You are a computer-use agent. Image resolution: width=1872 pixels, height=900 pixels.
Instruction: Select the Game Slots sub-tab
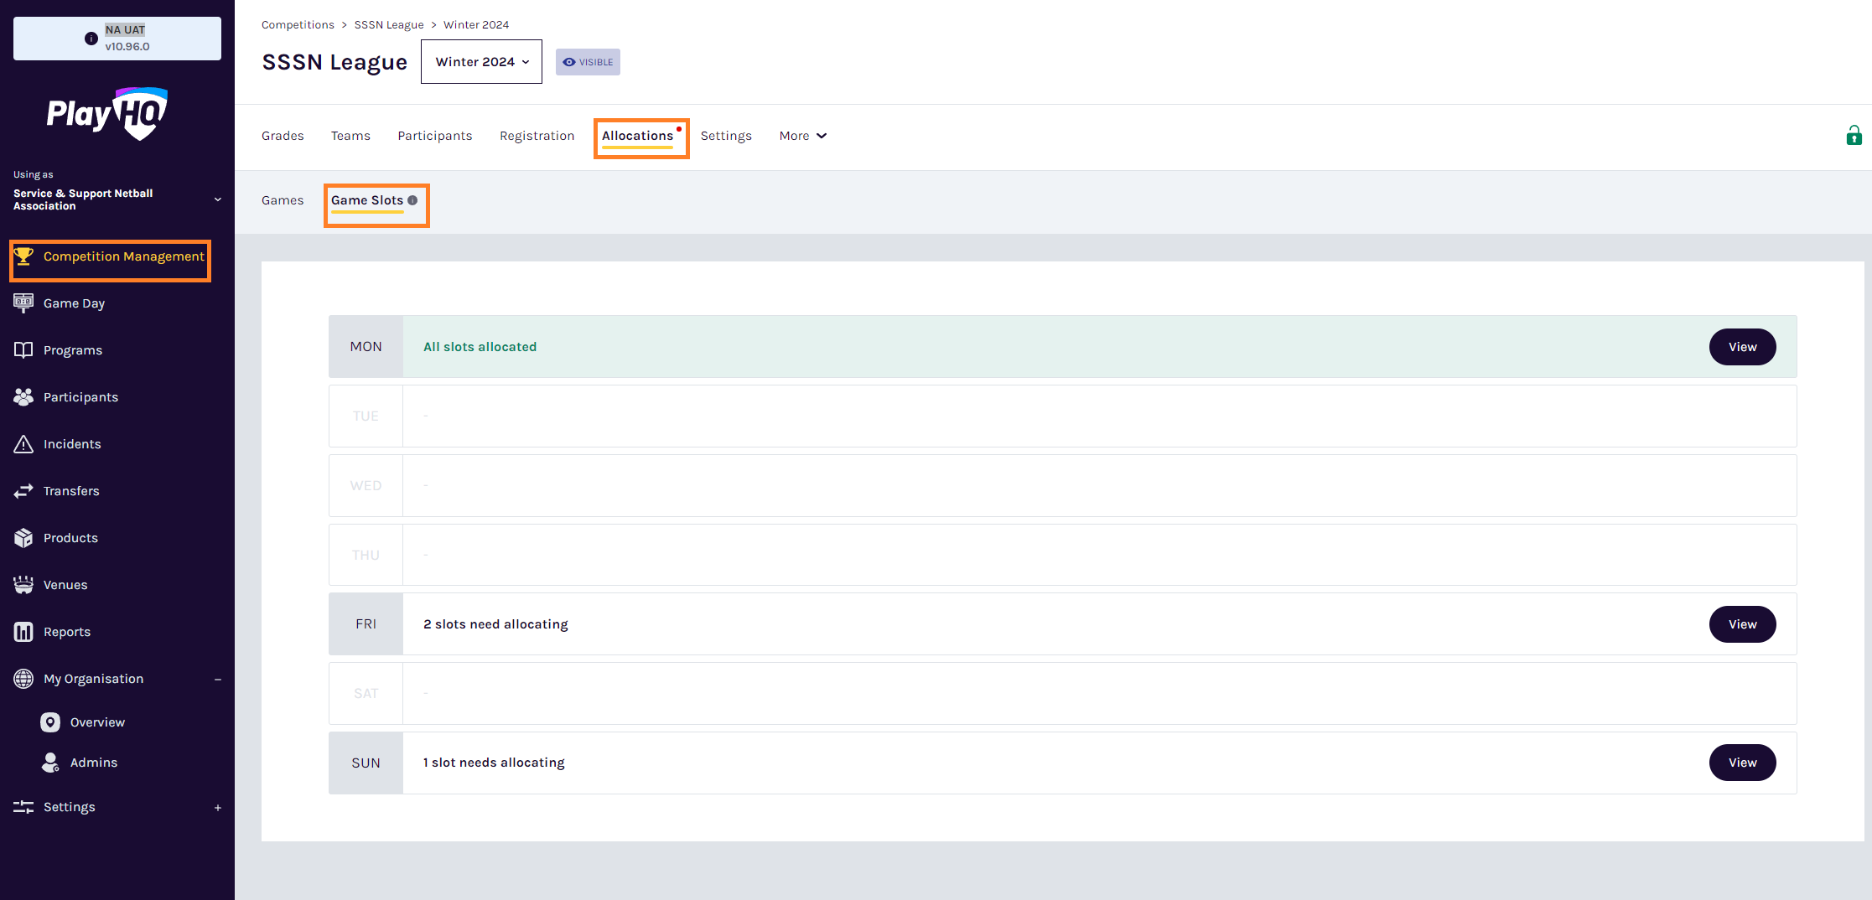click(x=367, y=200)
